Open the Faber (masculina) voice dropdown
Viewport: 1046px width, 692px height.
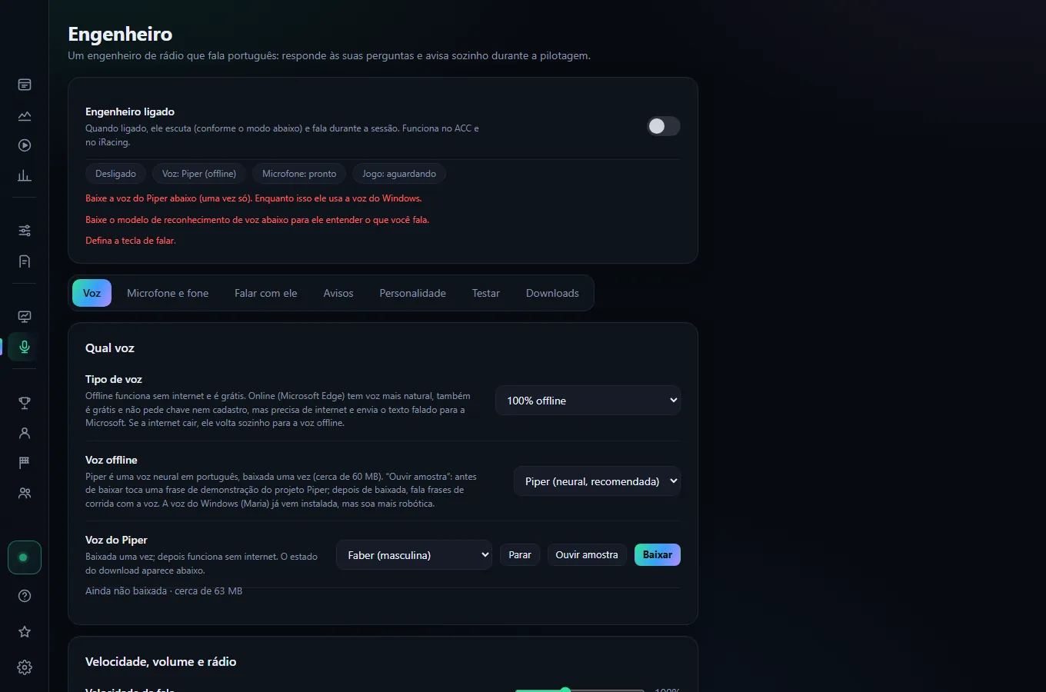(x=414, y=555)
